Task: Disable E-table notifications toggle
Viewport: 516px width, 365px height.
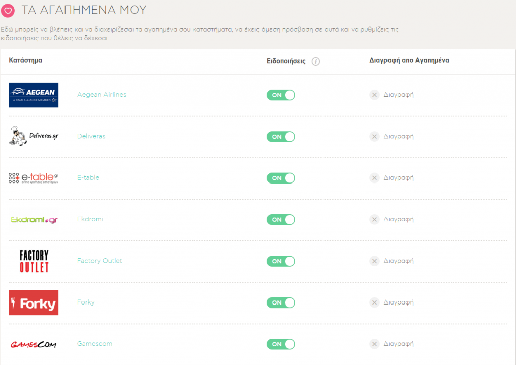Action: coord(281,178)
